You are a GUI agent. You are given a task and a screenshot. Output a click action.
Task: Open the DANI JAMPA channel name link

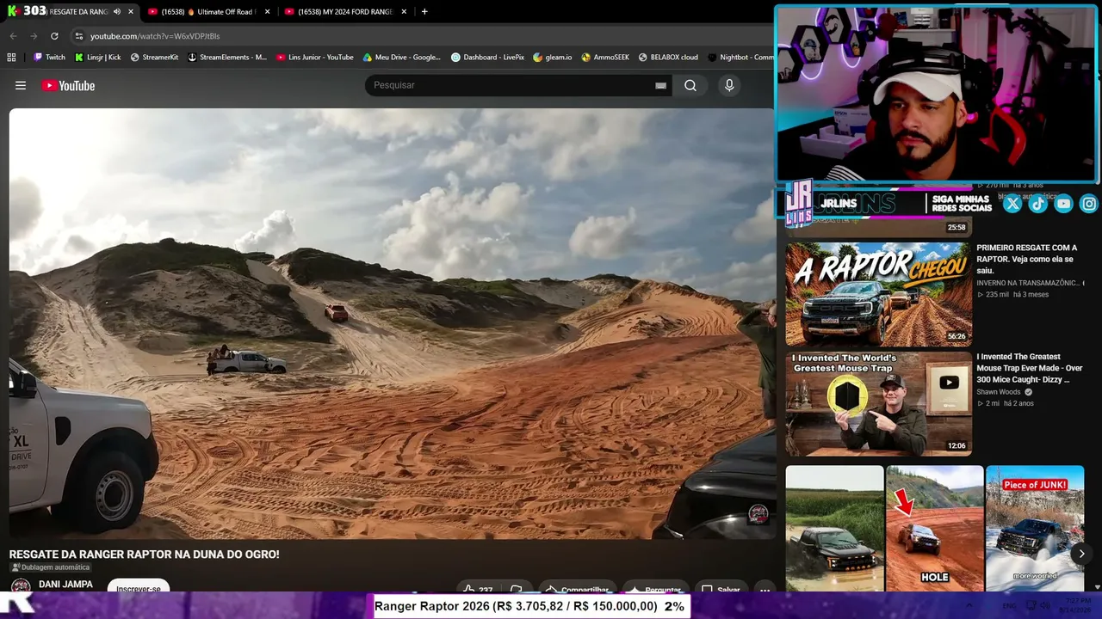65,585
